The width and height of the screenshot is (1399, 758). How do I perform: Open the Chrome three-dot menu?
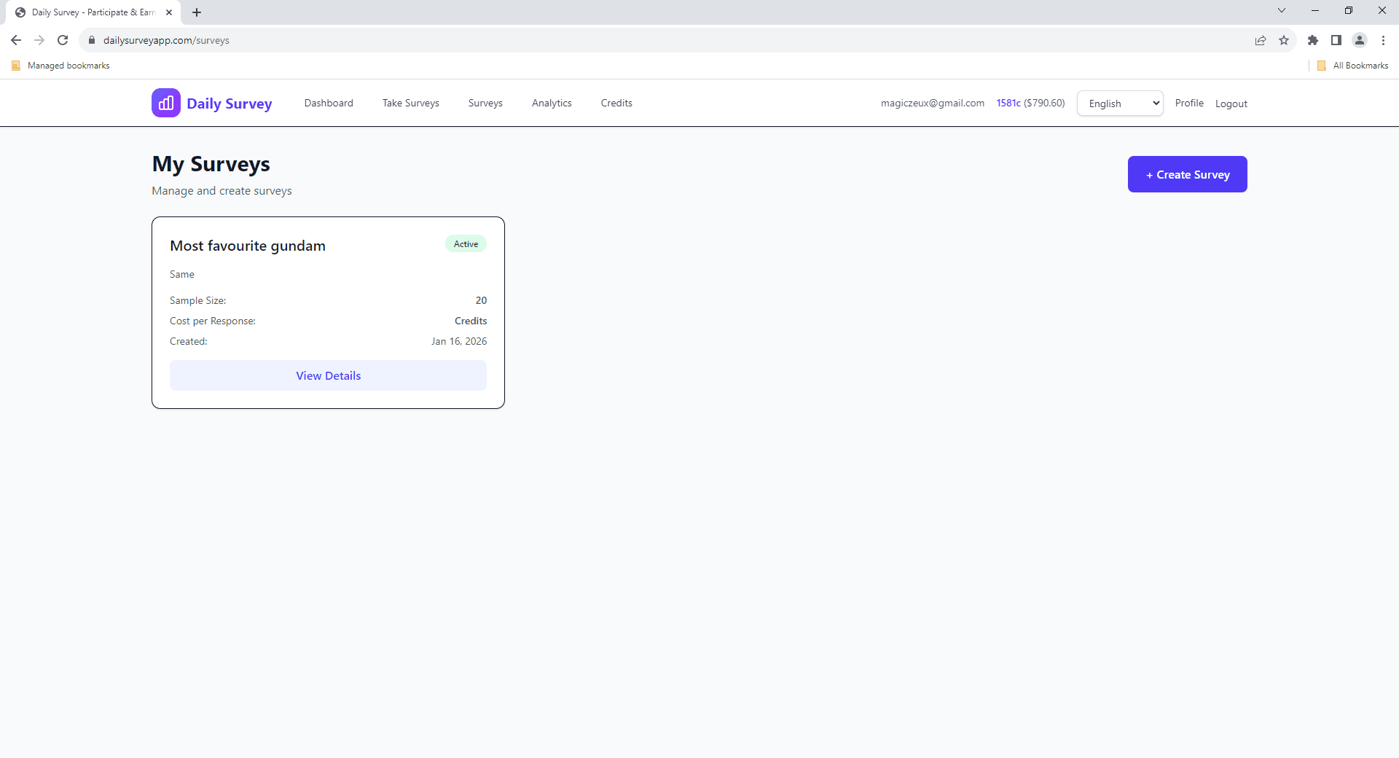point(1383,40)
